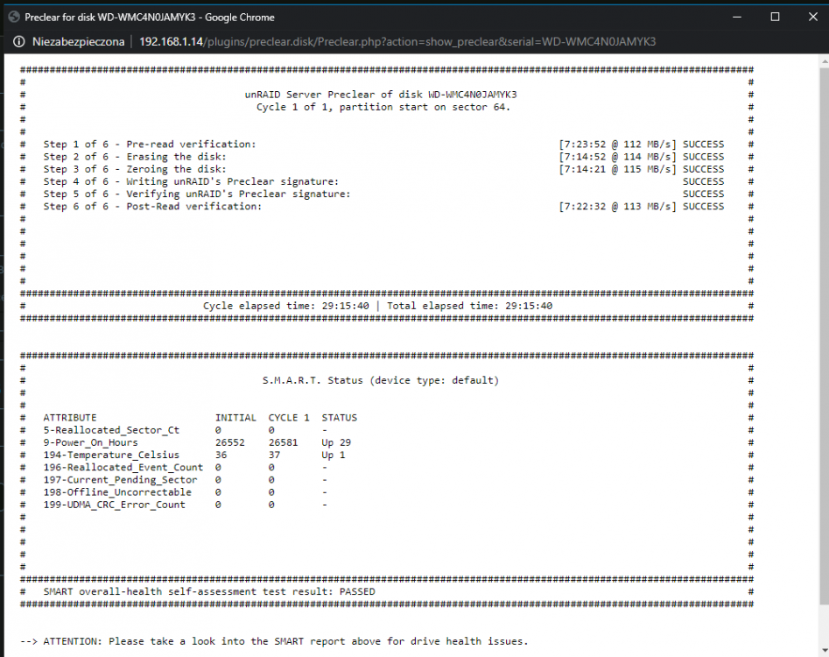Click the scrollbar up arrow
The height and width of the screenshot is (657, 829).
click(x=825, y=62)
